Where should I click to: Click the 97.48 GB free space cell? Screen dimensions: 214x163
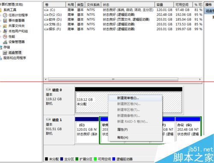(x=182, y=10)
